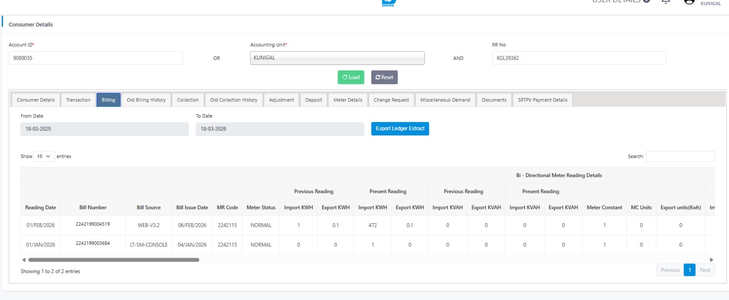This screenshot has width=729, height=300.
Task: Switch to the Consumer Details tab
Action: [x=36, y=100]
